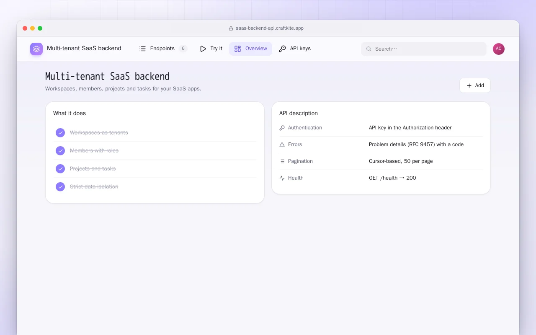Screen dimensions: 536x335
Task: Click the lock icon in the address bar
Action: pyautogui.click(x=231, y=28)
